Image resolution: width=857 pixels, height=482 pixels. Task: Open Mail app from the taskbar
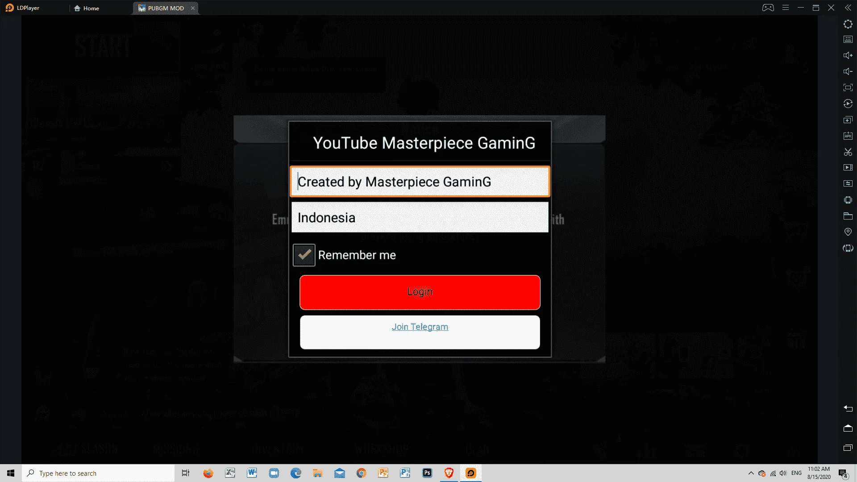coord(339,473)
